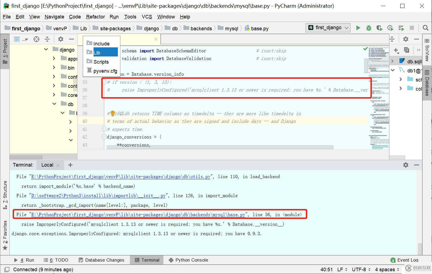Screen dimensions: 432x274
Task: Open the SciView side tool window
Action: [x=427, y=50]
